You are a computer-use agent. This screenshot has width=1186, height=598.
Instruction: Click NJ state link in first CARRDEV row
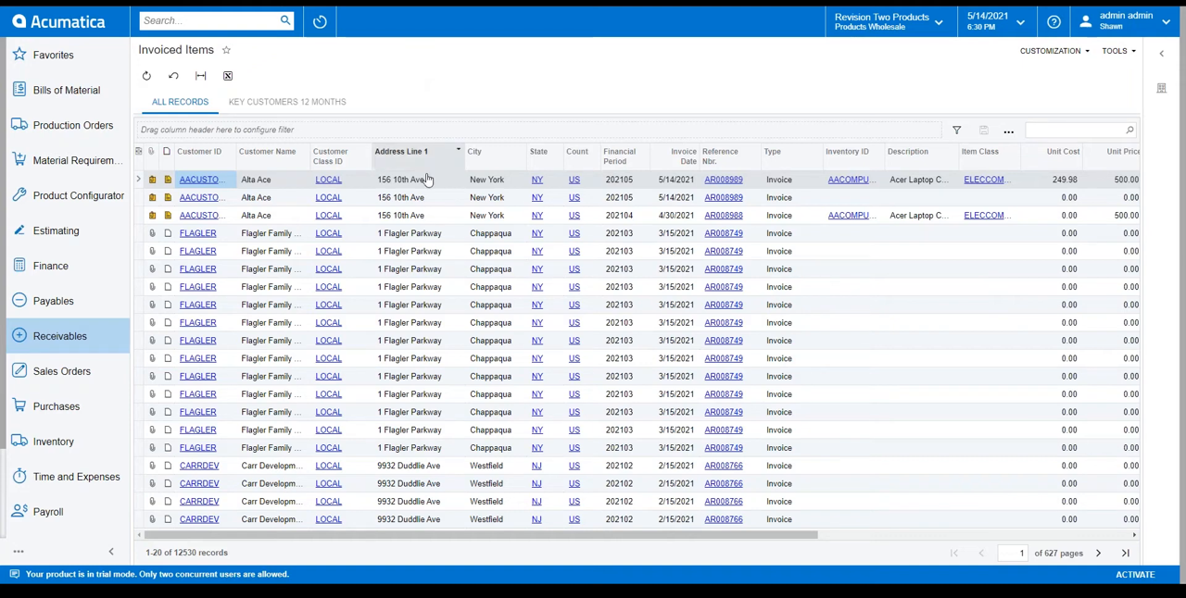tap(536, 466)
